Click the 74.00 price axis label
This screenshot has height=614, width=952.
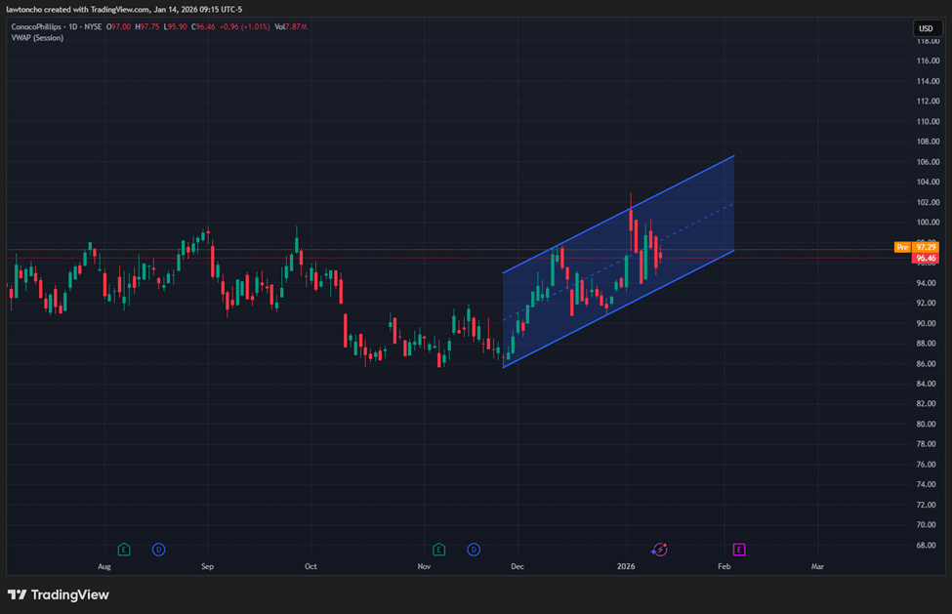click(926, 484)
